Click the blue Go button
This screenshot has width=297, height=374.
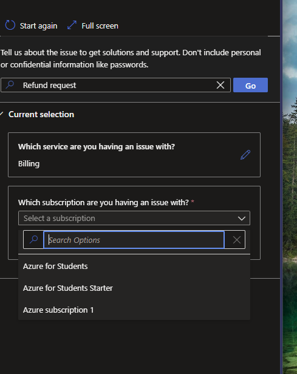click(x=250, y=85)
